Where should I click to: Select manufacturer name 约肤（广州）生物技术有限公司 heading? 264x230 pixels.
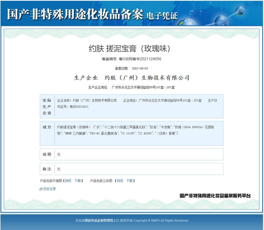pos(147,78)
